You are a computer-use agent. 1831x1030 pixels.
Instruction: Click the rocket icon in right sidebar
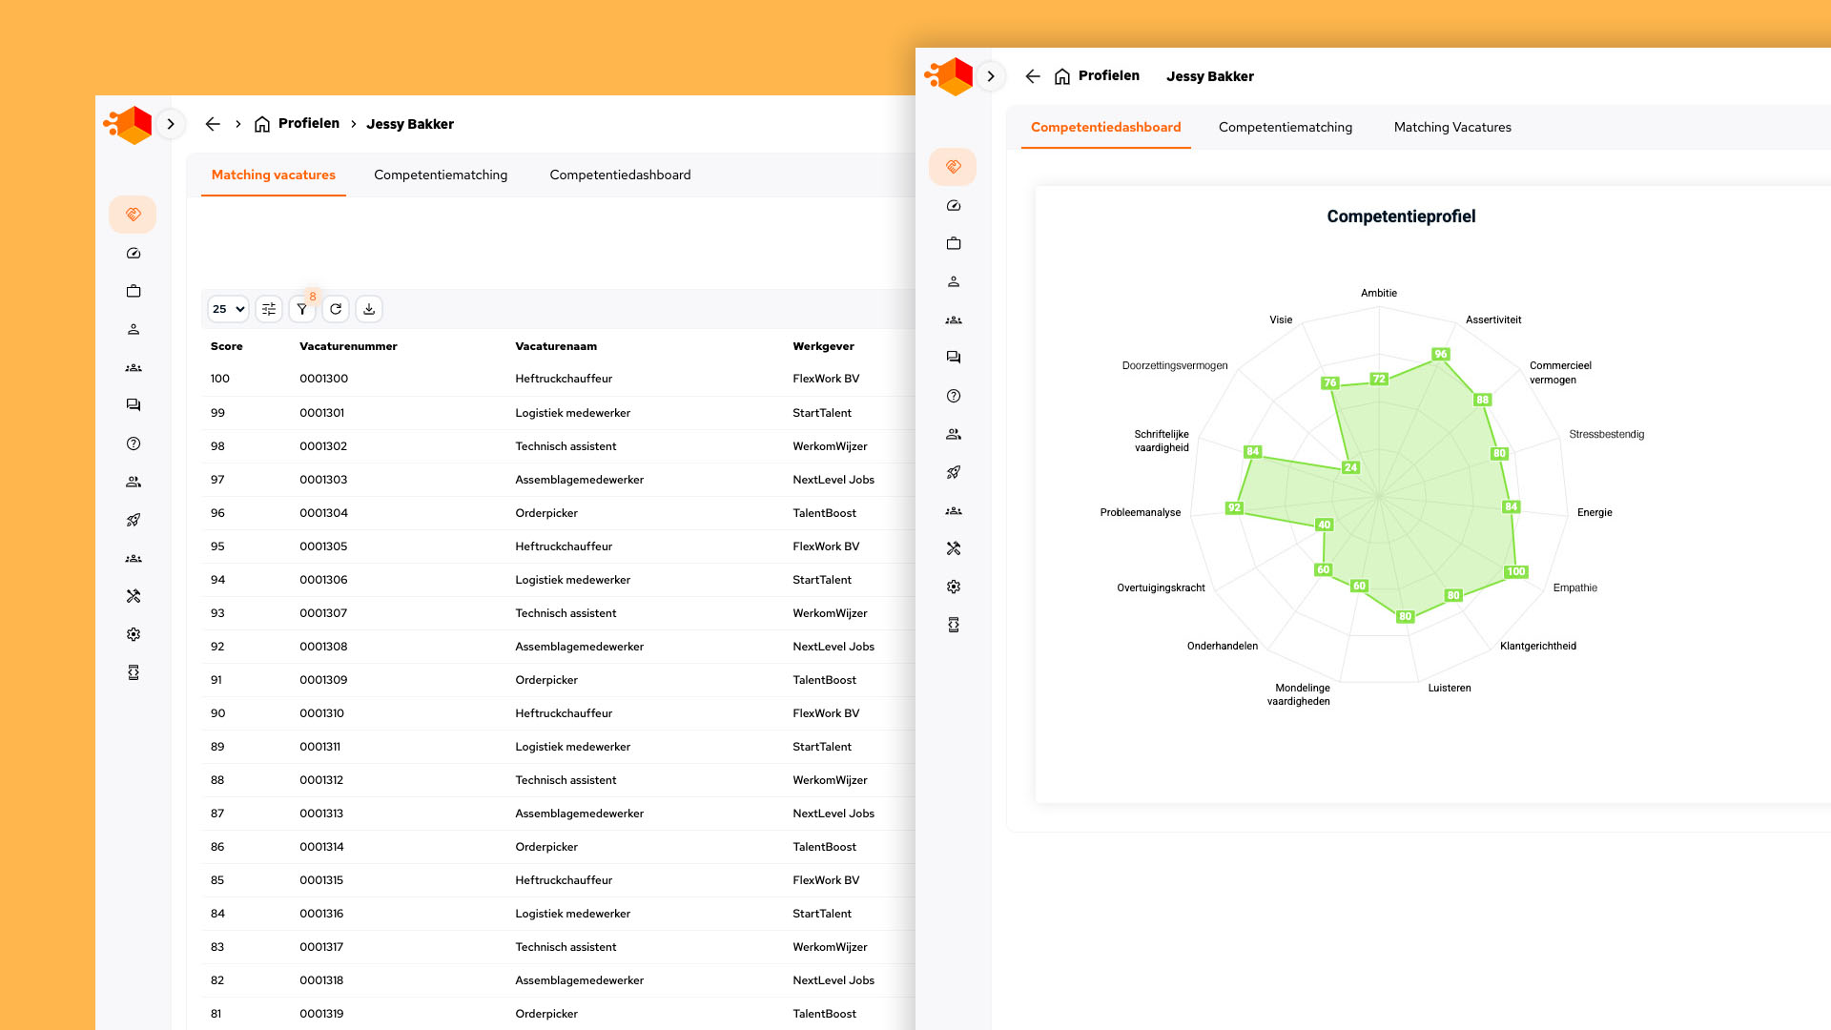point(953,472)
